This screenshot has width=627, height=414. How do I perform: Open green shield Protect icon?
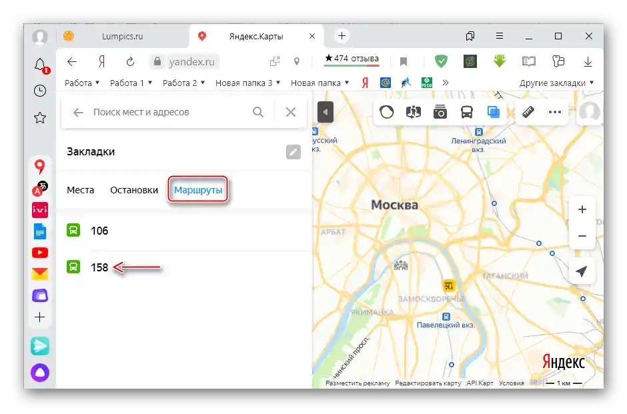click(441, 61)
